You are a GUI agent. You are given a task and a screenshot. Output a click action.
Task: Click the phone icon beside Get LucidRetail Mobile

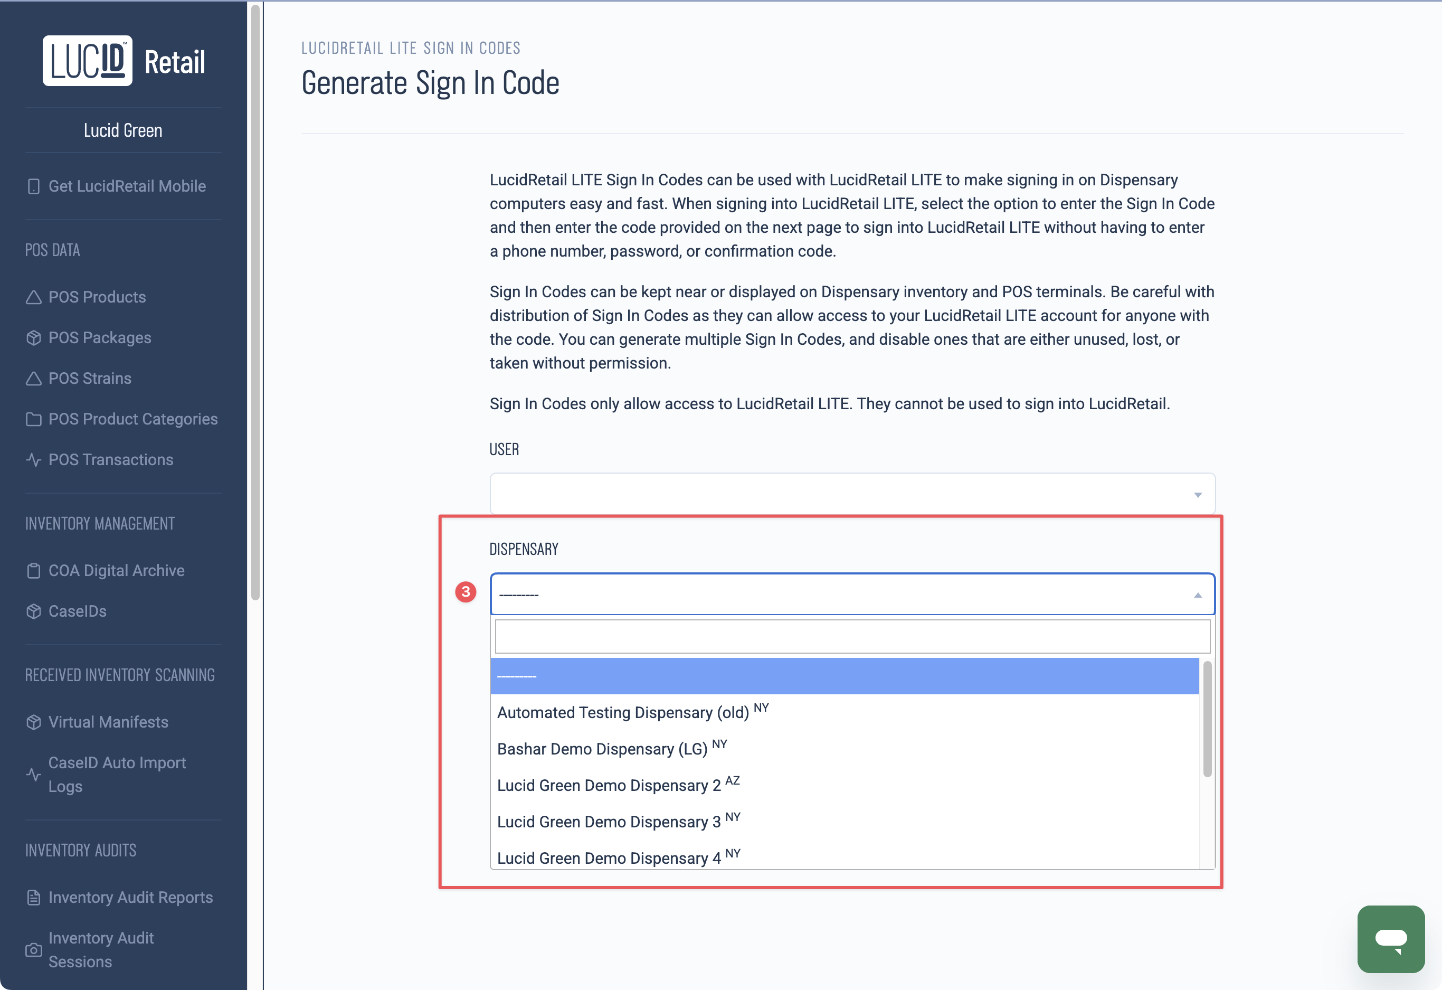tap(33, 186)
